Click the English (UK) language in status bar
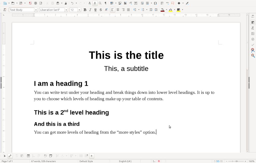The width and height of the screenshot is (256, 163). [125, 161]
